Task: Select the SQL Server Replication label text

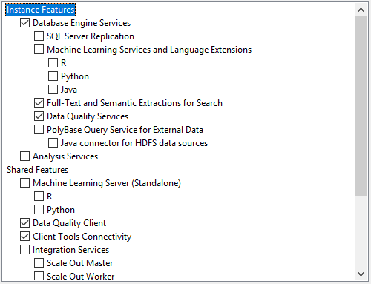Action: click(91, 36)
